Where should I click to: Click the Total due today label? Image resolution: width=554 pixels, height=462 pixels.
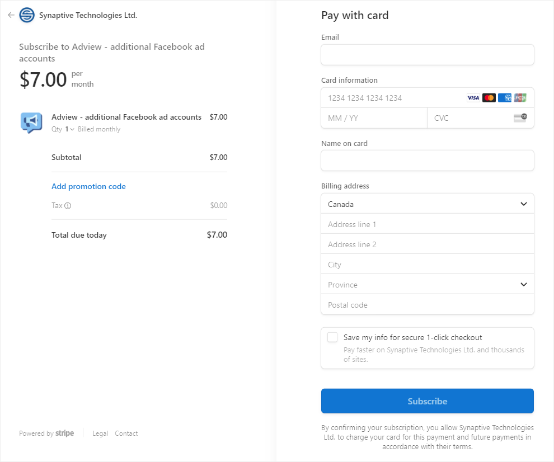point(79,235)
